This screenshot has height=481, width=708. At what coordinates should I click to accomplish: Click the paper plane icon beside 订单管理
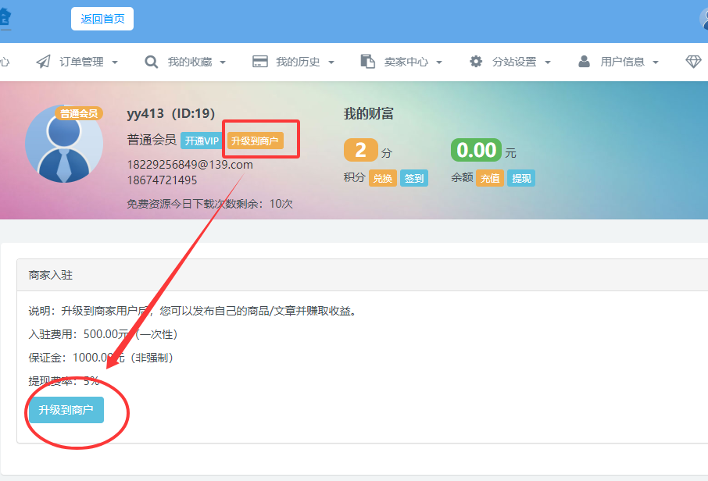pyautogui.click(x=44, y=62)
